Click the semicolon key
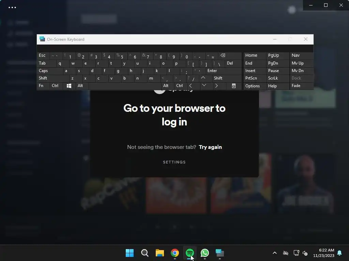 tap(186, 71)
